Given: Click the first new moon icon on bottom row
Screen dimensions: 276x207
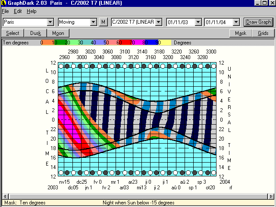Looking at the screenshot, I should coord(67,172).
